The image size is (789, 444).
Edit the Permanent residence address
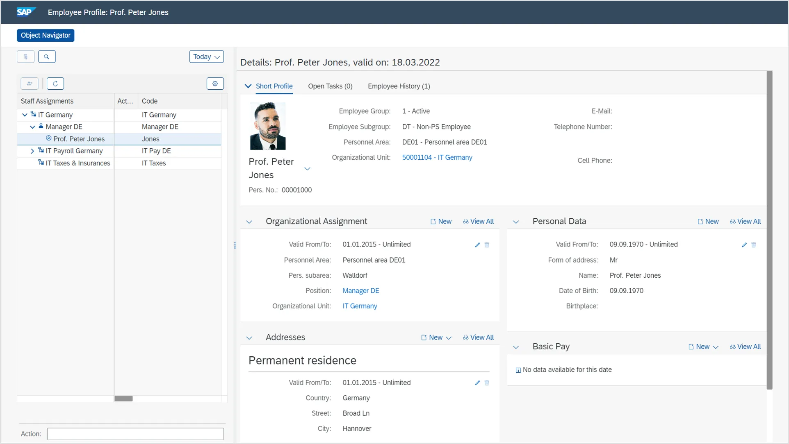[x=477, y=383]
